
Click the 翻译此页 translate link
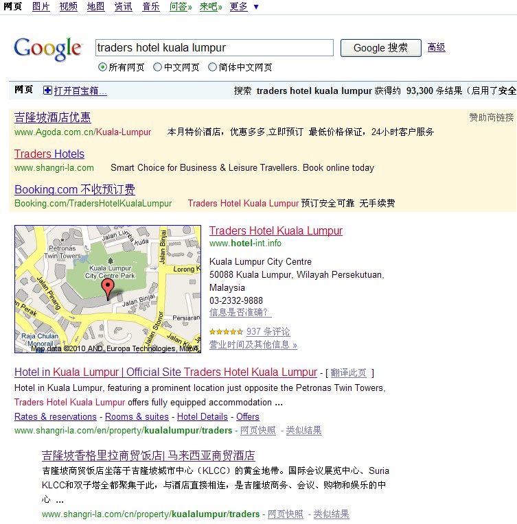348,372
